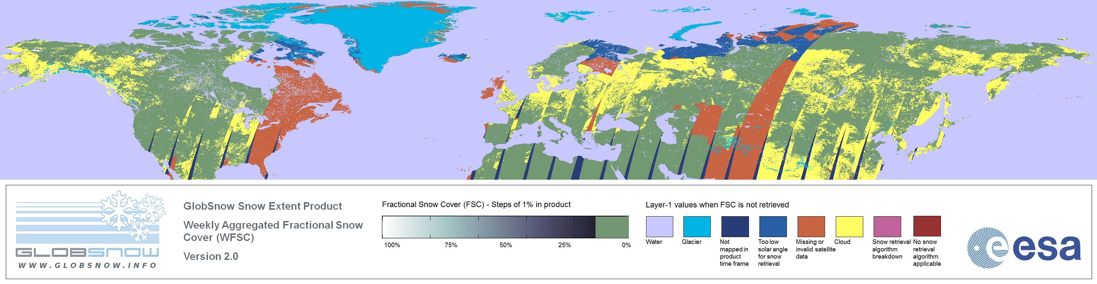Click 'Not mapped in product time frame' label
Image resolution: width=1097 pixels, height=284 pixels.
pos(734,252)
